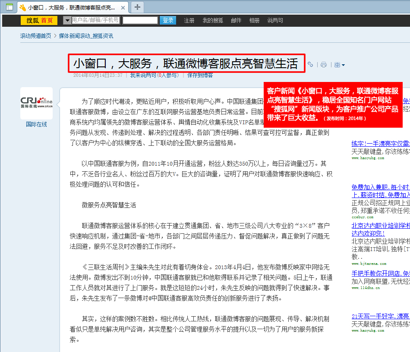This screenshot has height=352, width=410.
Task: Click the browser sidebar panel icon
Action: [9, 7]
